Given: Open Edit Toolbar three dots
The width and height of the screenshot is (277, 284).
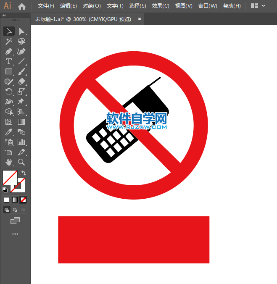Looking at the screenshot, I should click(15, 234).
